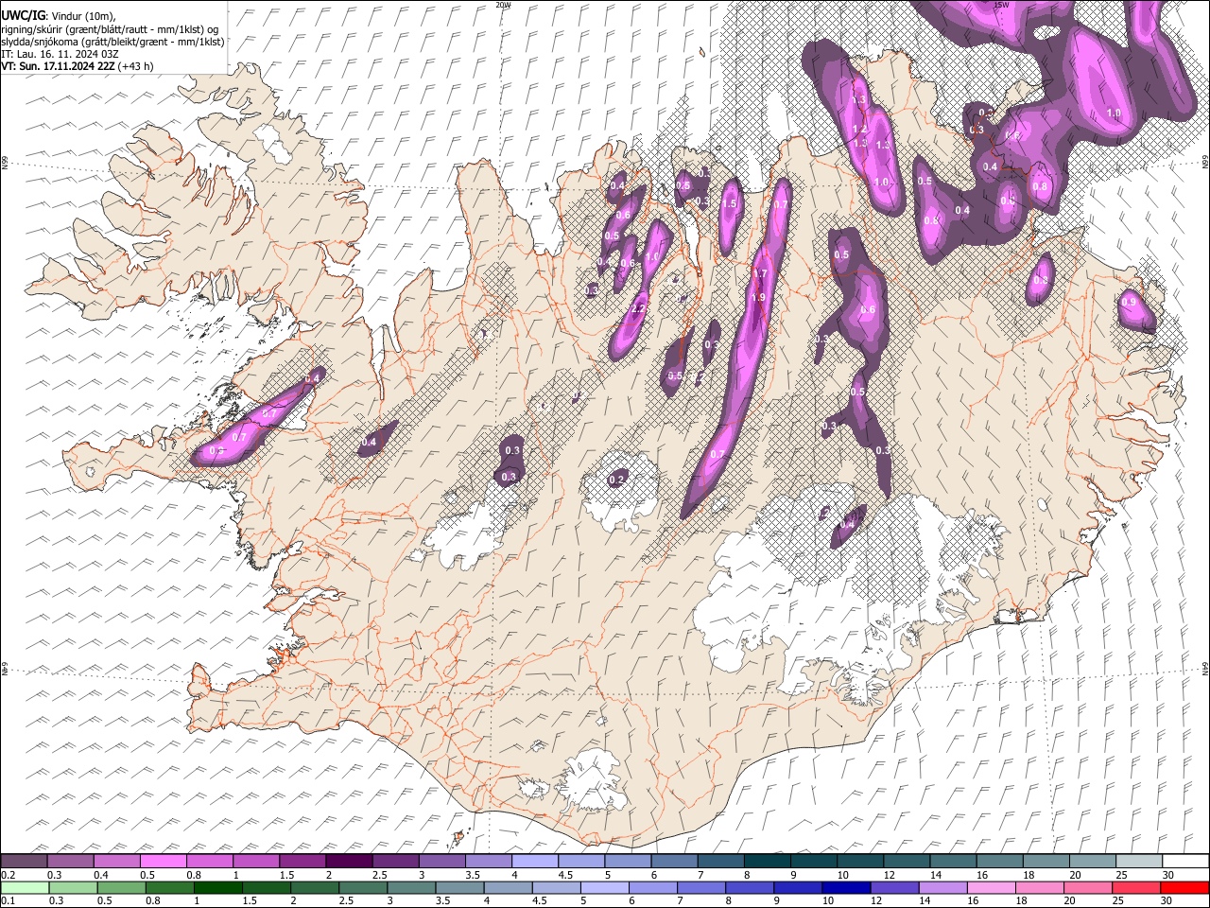Select the lower legend swatch starting at 4
1210x908 pixels.
point(507,887)
